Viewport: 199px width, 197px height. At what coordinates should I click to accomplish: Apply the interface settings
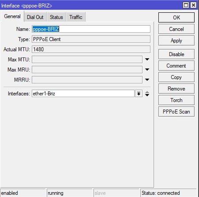tap(176, 41)
